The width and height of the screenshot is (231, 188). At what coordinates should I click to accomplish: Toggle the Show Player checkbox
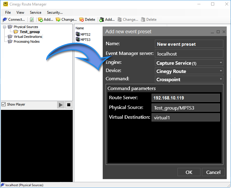(4, 104)
